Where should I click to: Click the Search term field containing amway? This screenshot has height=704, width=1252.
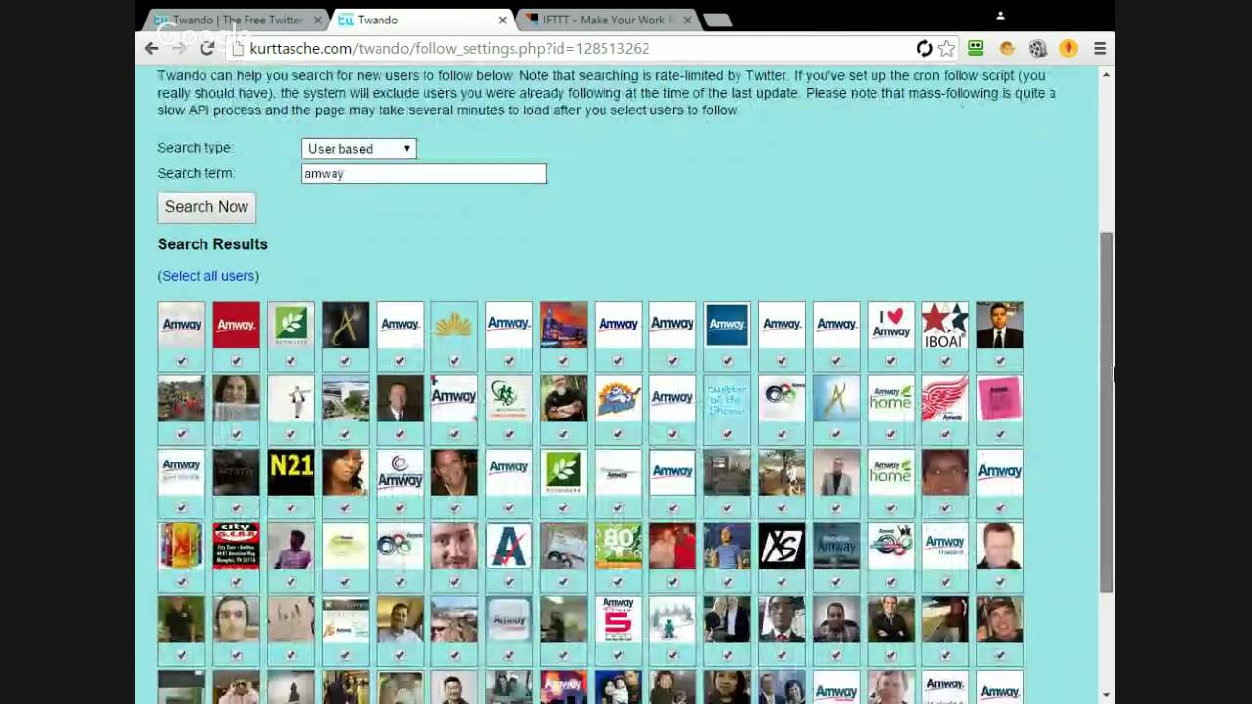coord(424,173)
